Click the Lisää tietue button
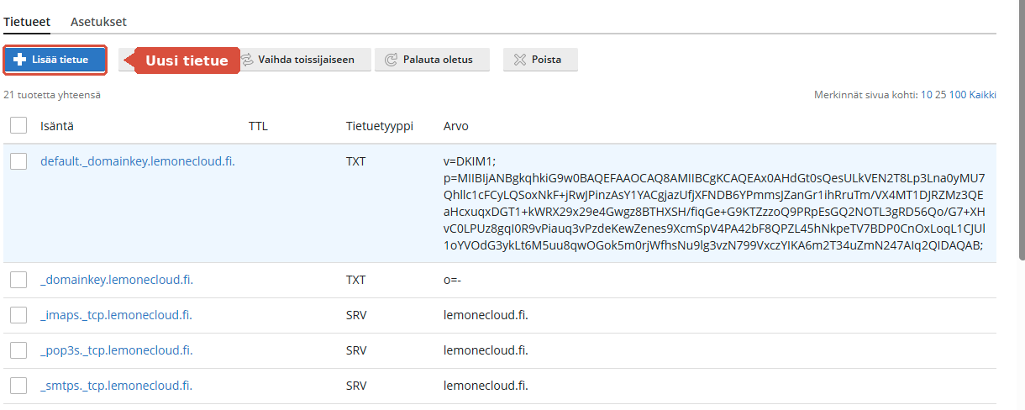This screenshot has width=1025, height=410. [55, 60]
